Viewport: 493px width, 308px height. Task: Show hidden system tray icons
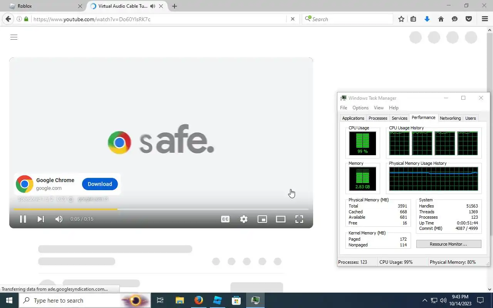(x=425, y=300)
